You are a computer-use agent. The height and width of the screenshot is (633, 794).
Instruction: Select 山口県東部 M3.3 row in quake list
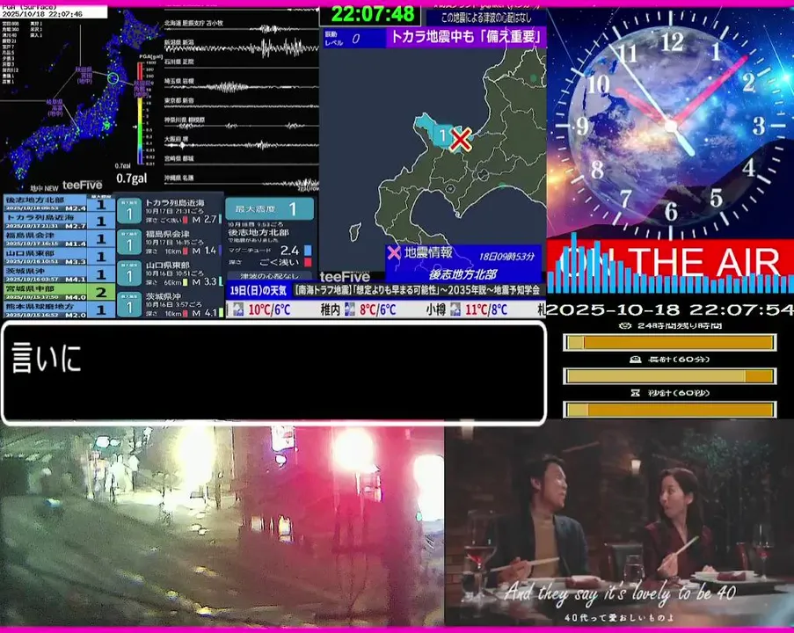59,257
